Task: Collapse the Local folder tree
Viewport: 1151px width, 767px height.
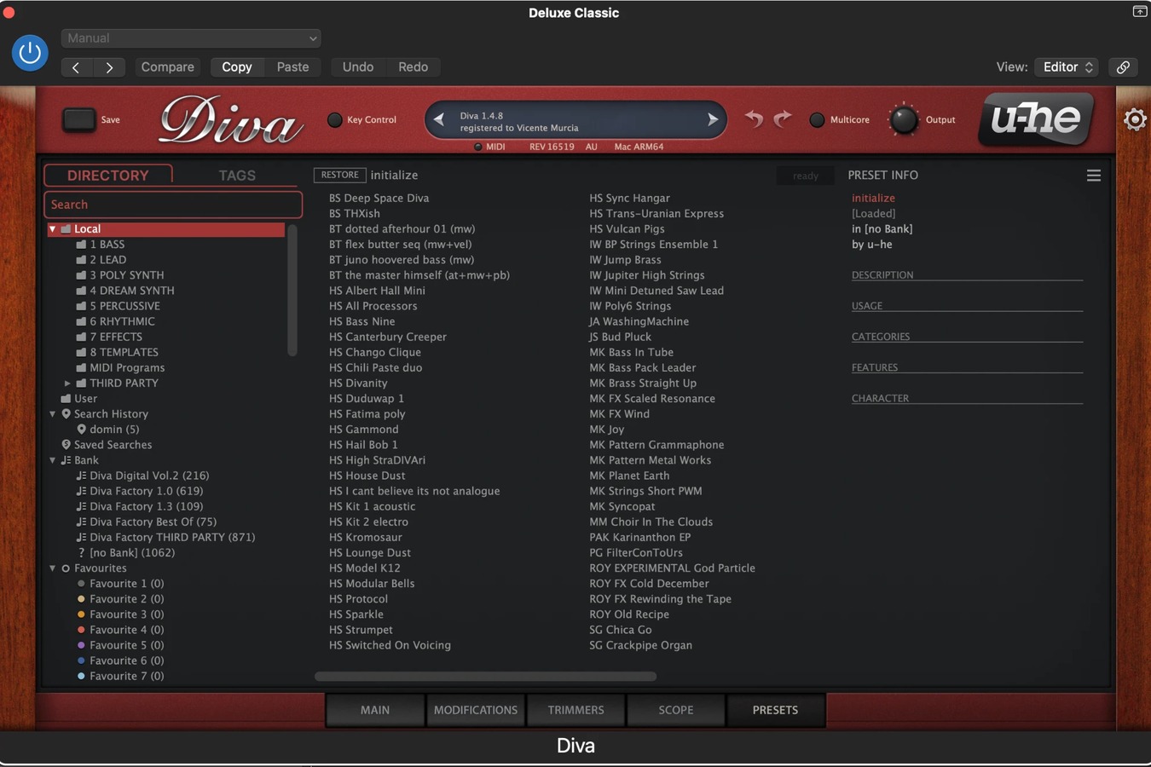Action: click(52, 229)
